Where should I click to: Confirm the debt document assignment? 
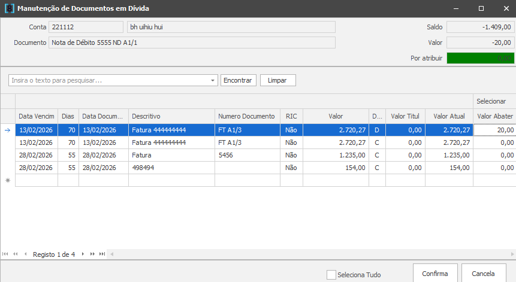(435, 274)
